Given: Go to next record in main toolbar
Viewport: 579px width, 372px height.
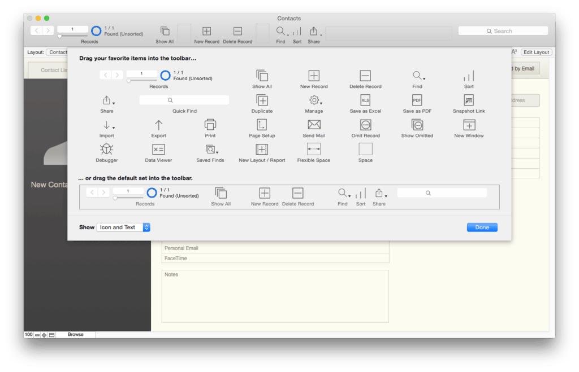Looking at the screenshot, I should tap(48, 30).
